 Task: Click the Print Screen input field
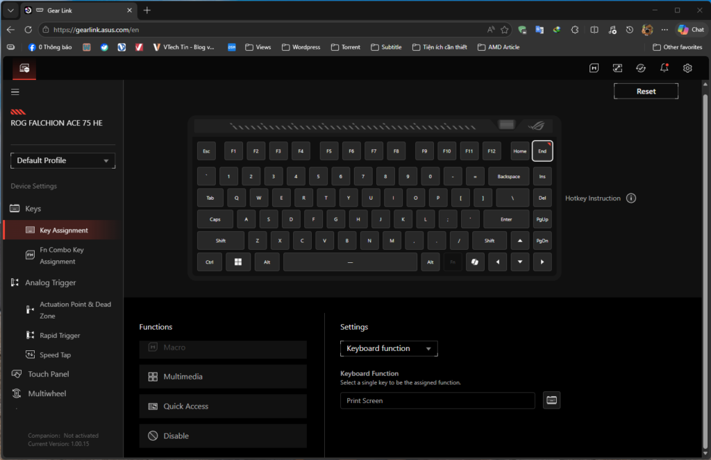click(x=437, y=400)
